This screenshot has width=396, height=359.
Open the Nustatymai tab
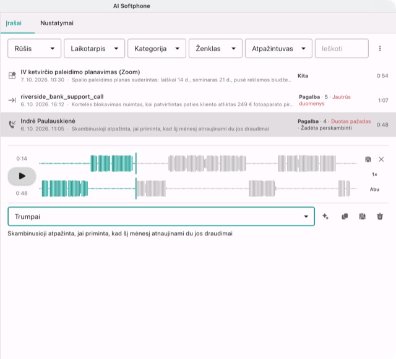[x=57, y=23]
